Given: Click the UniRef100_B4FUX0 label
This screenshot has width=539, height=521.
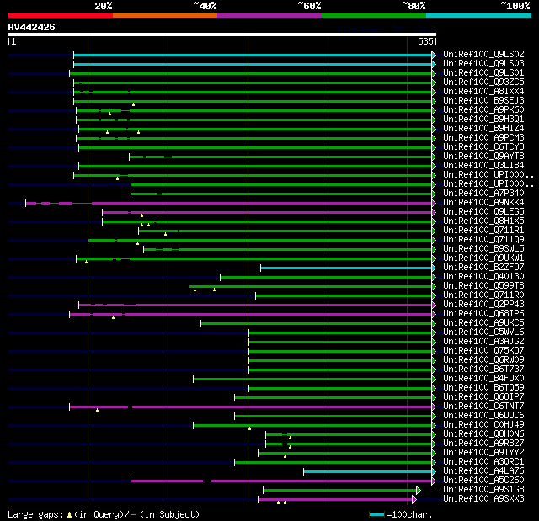Looking at the screenshot, I should (x=483, y=379).
